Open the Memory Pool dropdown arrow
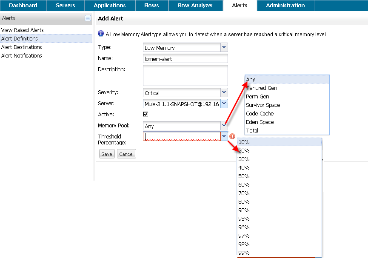368x259 pixels. (224, 126)
